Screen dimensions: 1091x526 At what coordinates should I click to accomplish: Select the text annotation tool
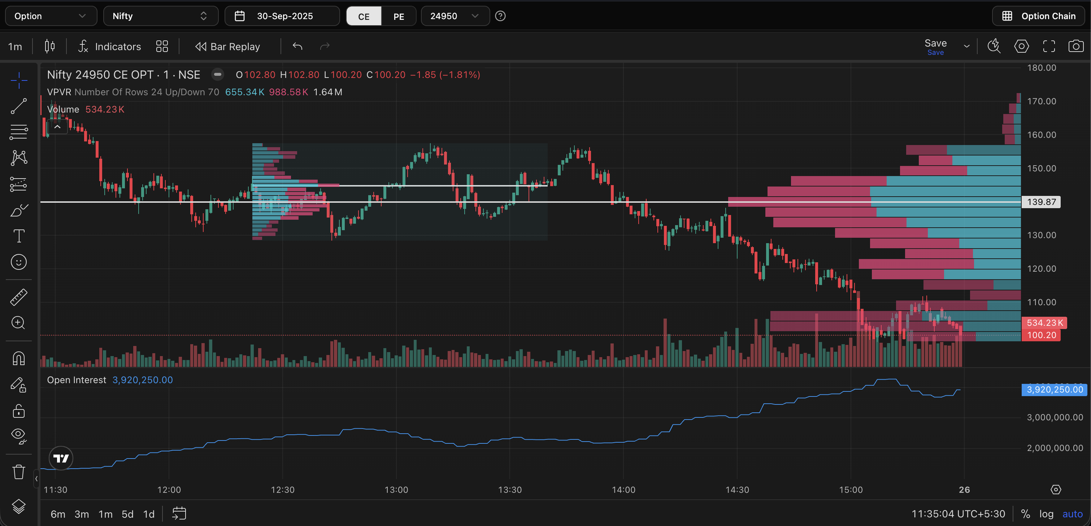[x=19, y=236]
